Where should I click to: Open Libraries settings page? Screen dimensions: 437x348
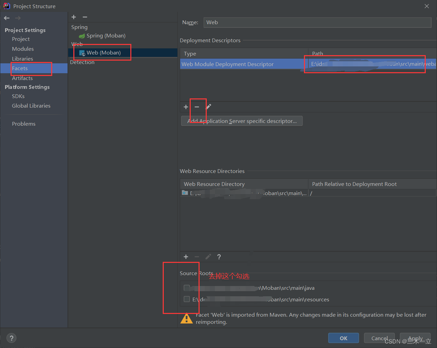click(x=23, y=59)
